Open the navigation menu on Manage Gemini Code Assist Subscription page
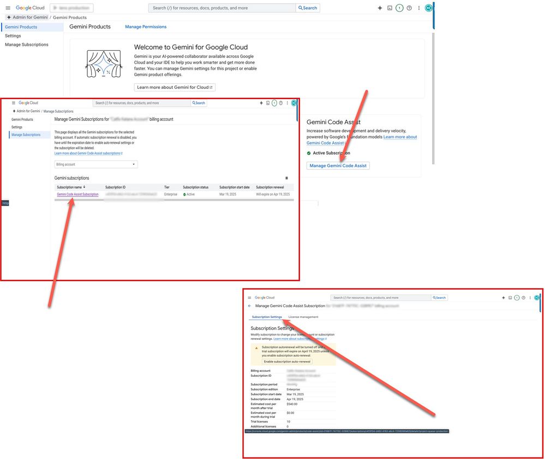This screenshot has height=459, width=545. [249, 298]
